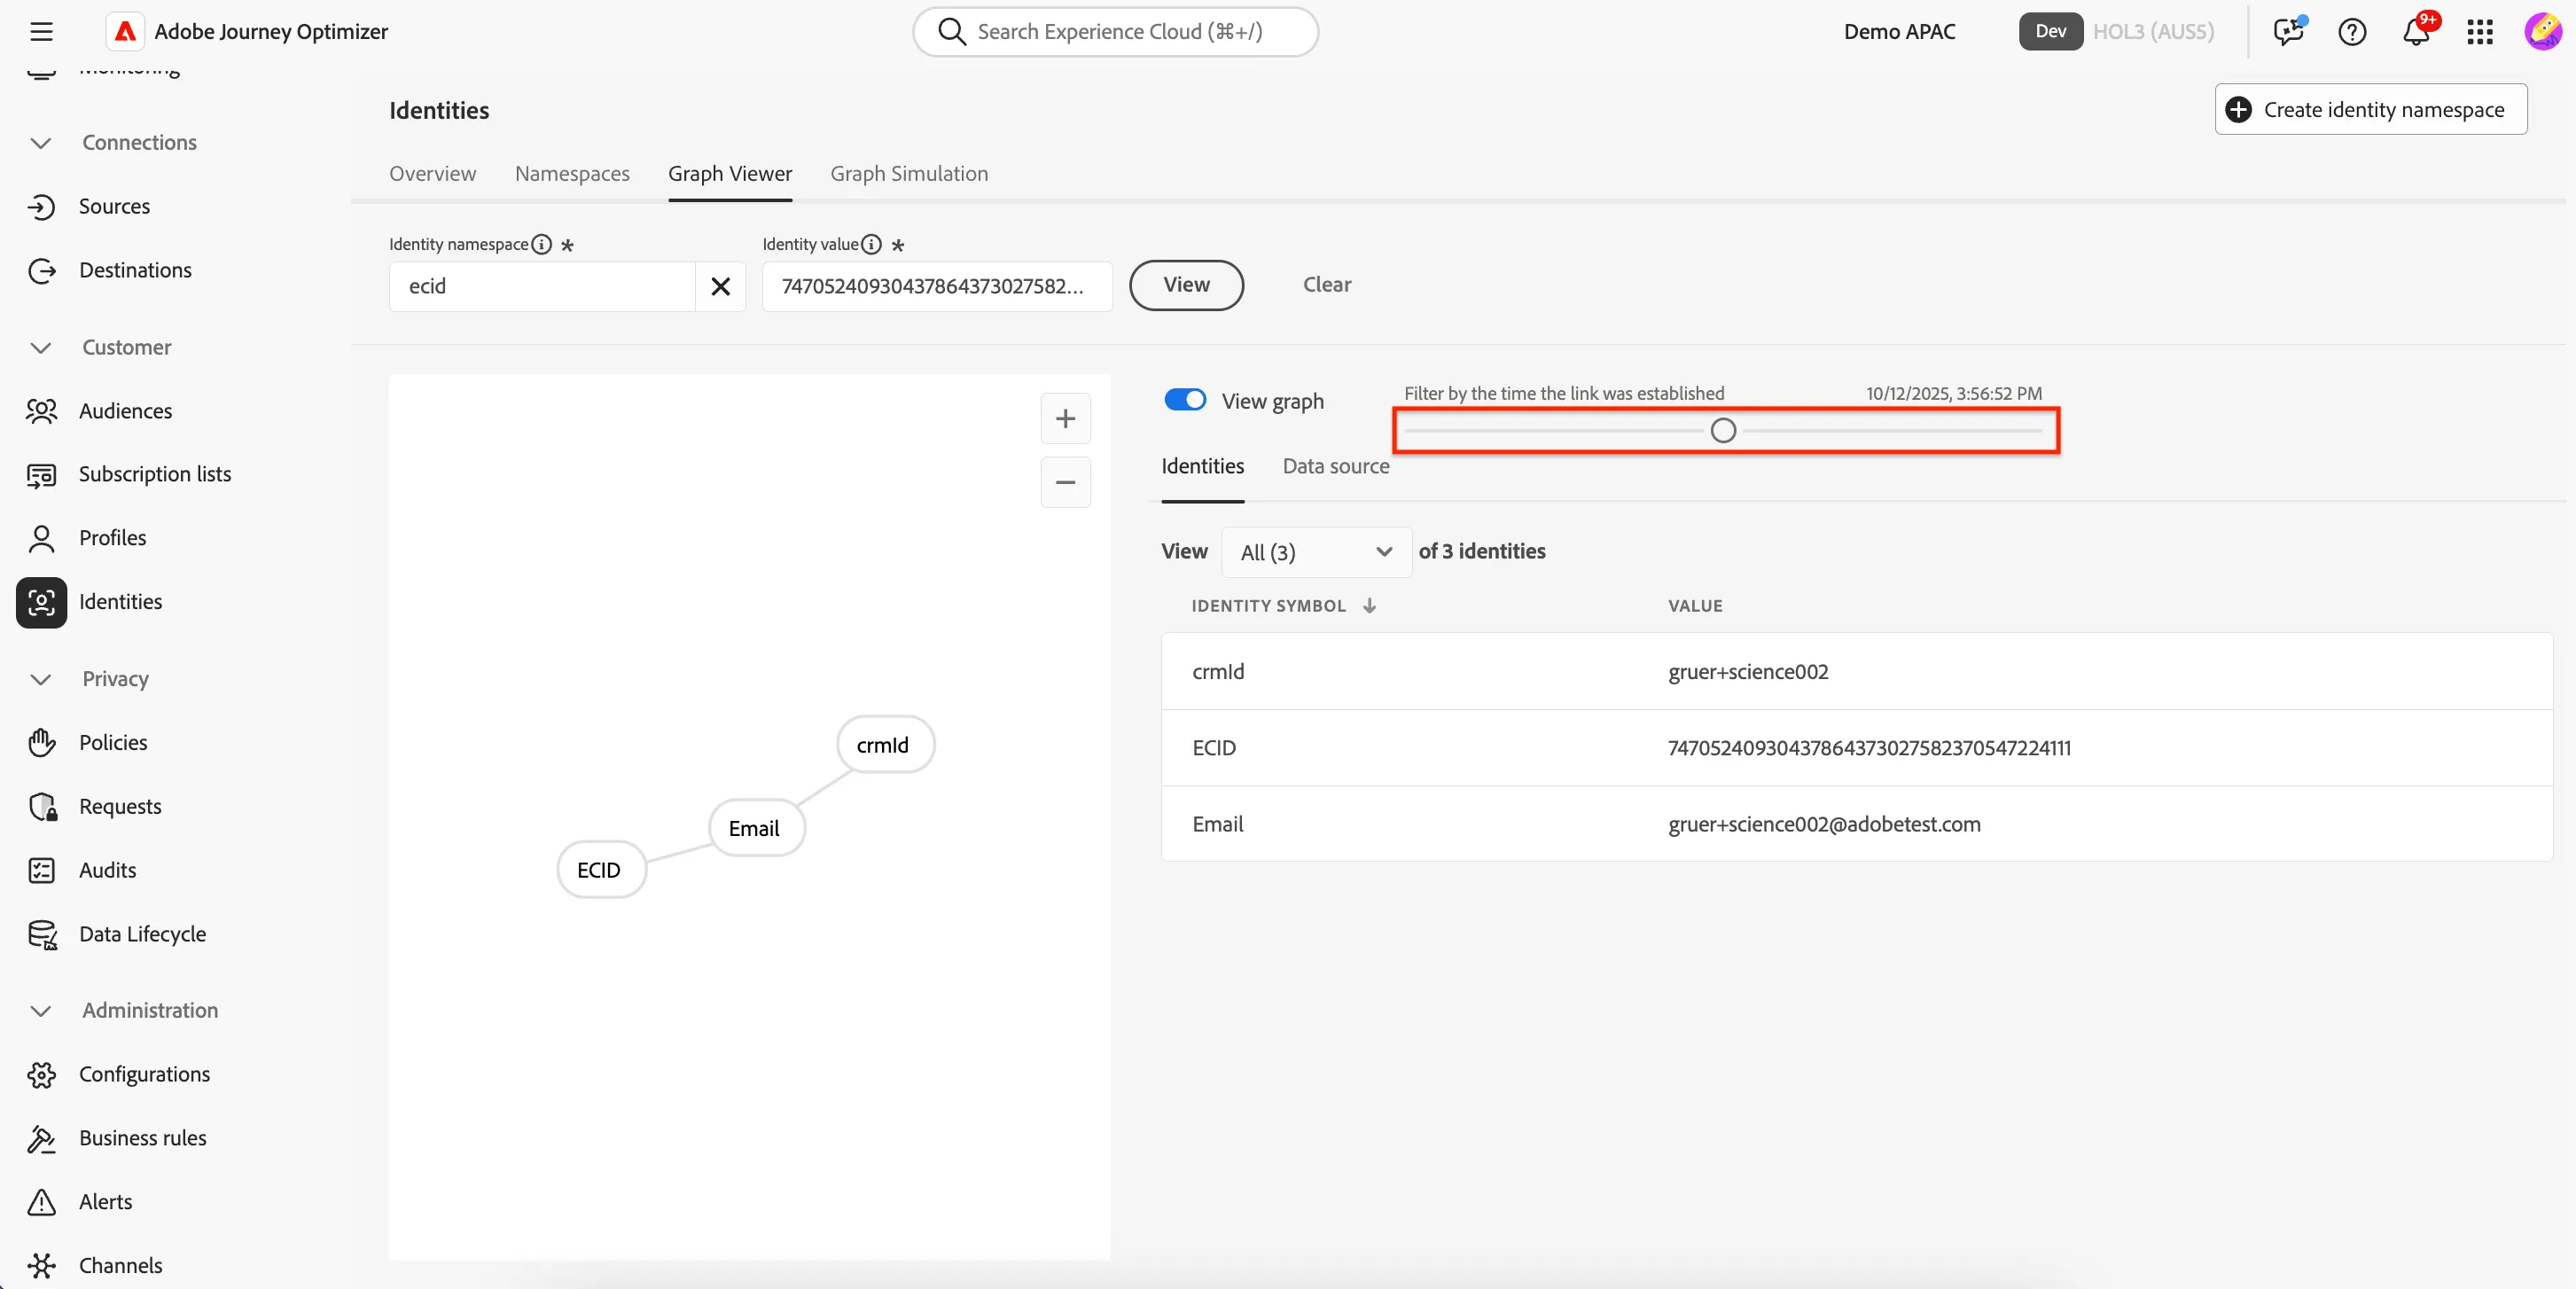
Task: Open the user profile avatar
Action: tap(2542, 32)
